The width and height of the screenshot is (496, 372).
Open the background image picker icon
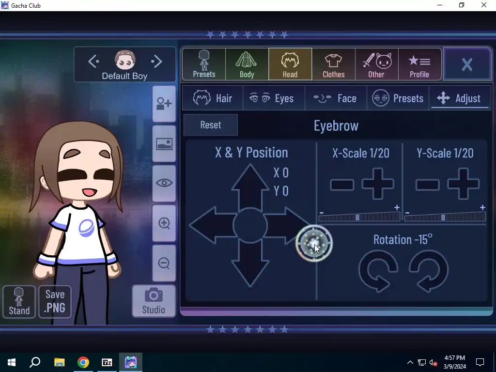pyautogui.click(x=164, y=144)
